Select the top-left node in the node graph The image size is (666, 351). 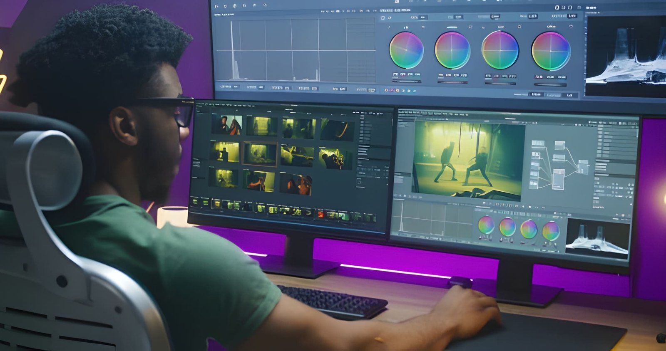tap(538, 144)
